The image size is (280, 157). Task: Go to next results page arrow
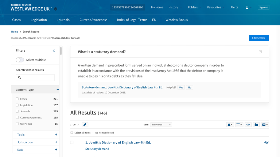tap(78, 125)
